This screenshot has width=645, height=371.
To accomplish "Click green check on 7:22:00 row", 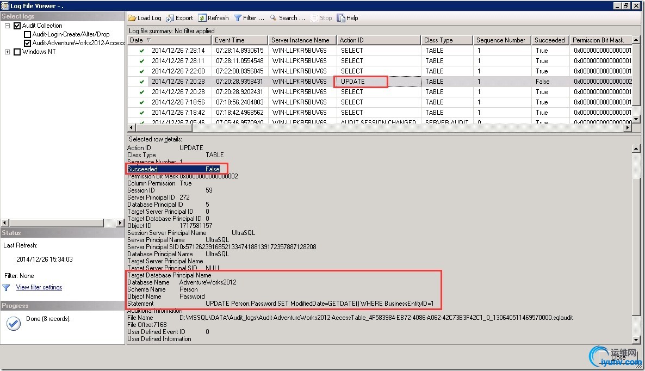I will tap(141, 71).
